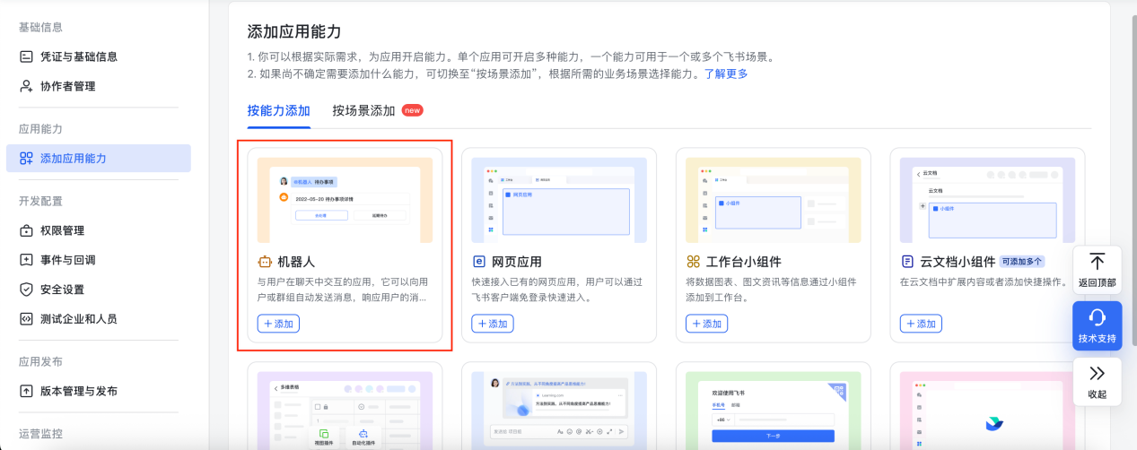Click the 测试企业和人员 code icon
The image size is (1137, 450).
(x=26, y=319)
